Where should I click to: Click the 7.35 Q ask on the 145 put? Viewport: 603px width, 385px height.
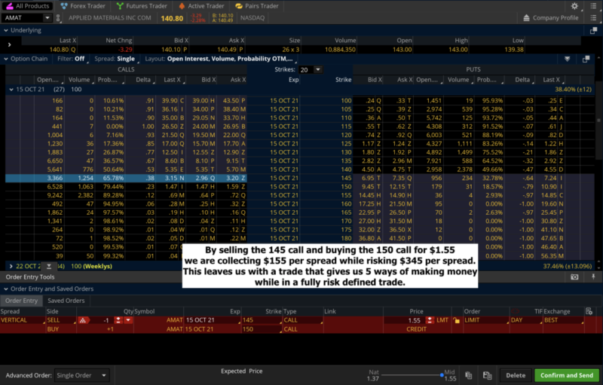click(402, 178)
